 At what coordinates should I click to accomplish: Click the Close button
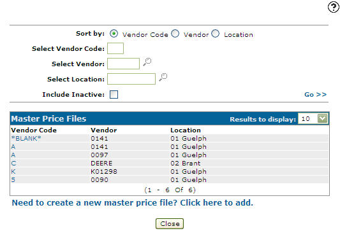tap(170, 223)
